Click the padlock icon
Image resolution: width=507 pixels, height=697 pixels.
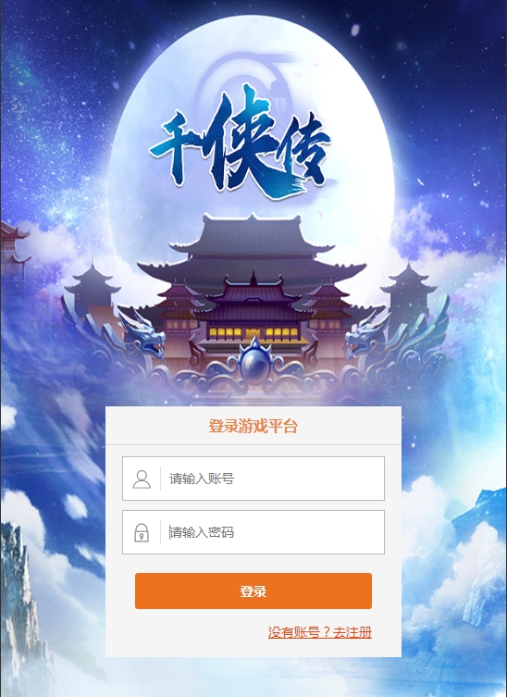(x=142, y=532)
